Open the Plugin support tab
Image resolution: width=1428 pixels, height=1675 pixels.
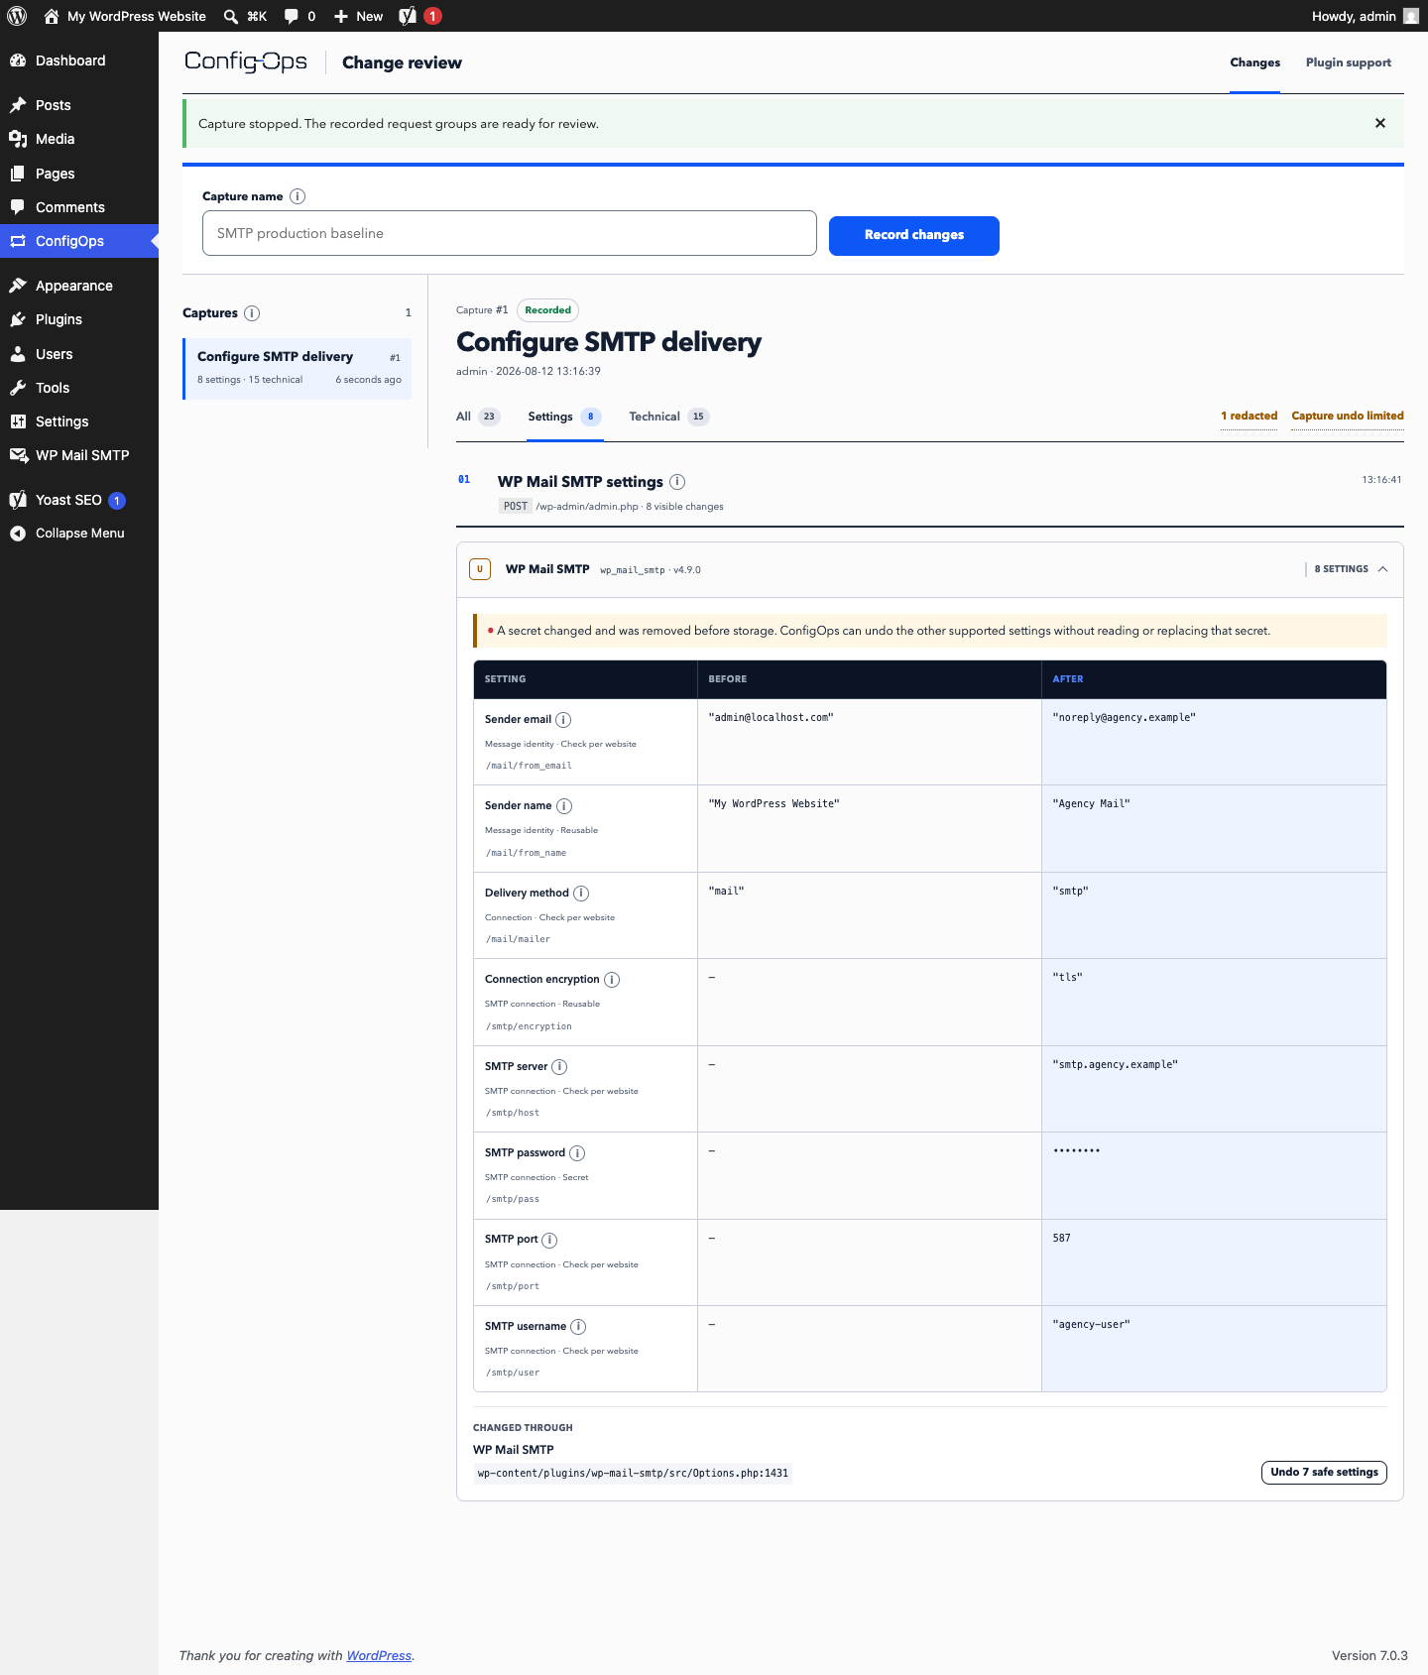pyautogui.click(x=1348, y=62)
